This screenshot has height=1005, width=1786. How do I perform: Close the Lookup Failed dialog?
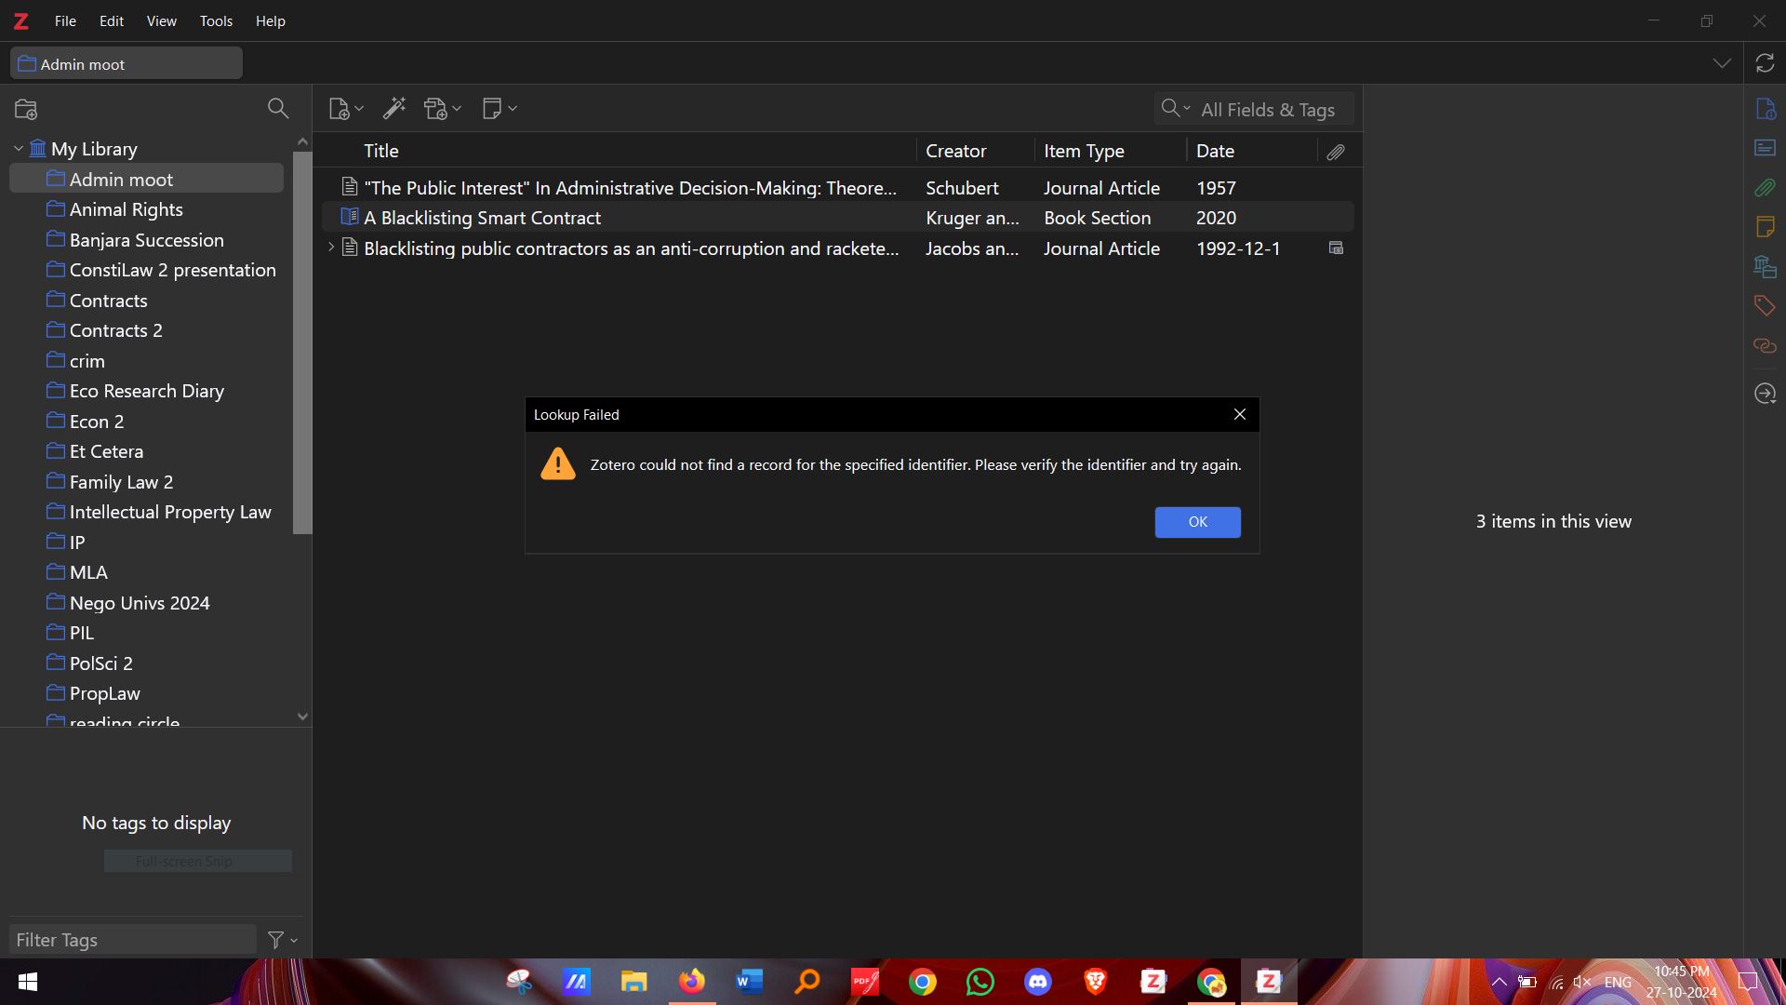point(1239,414)
